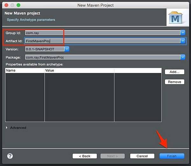Open the help question mark icon
Screen dimensions: 191x166
[x=10, y=156]
